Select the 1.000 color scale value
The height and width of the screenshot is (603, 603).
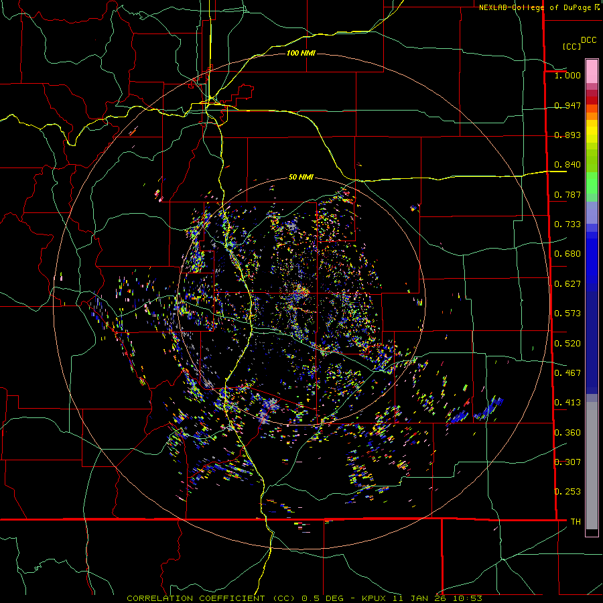point(567,75)
